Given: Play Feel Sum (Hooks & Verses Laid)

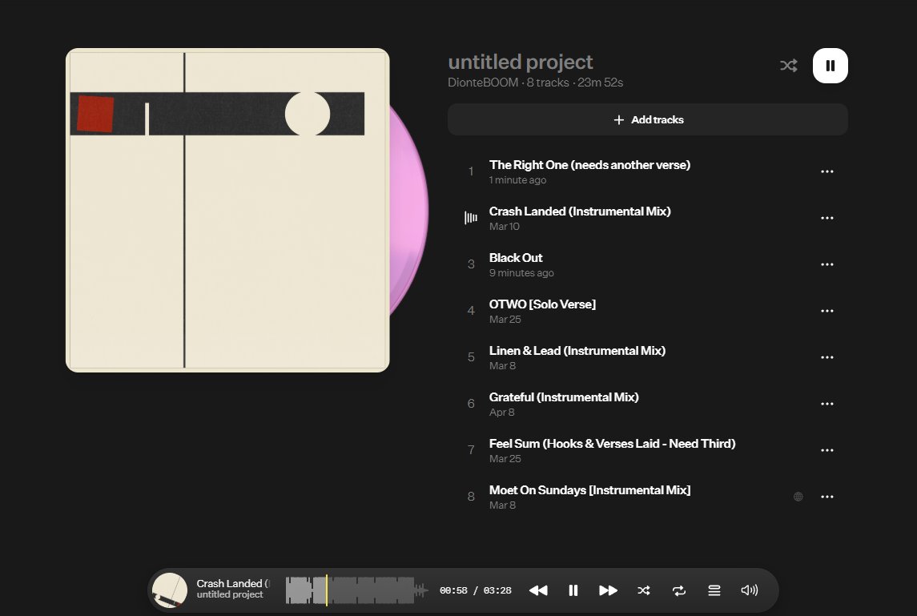Looking at the screenshot, I should (613, 444).
